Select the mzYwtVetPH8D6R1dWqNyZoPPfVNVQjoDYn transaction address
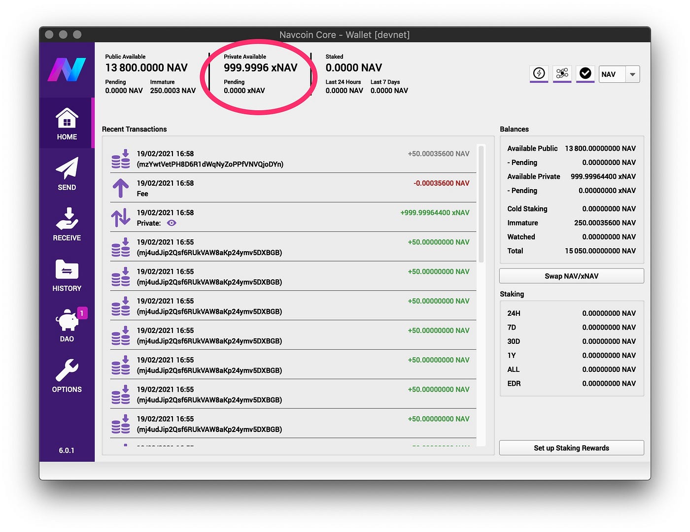 [210, 164]
